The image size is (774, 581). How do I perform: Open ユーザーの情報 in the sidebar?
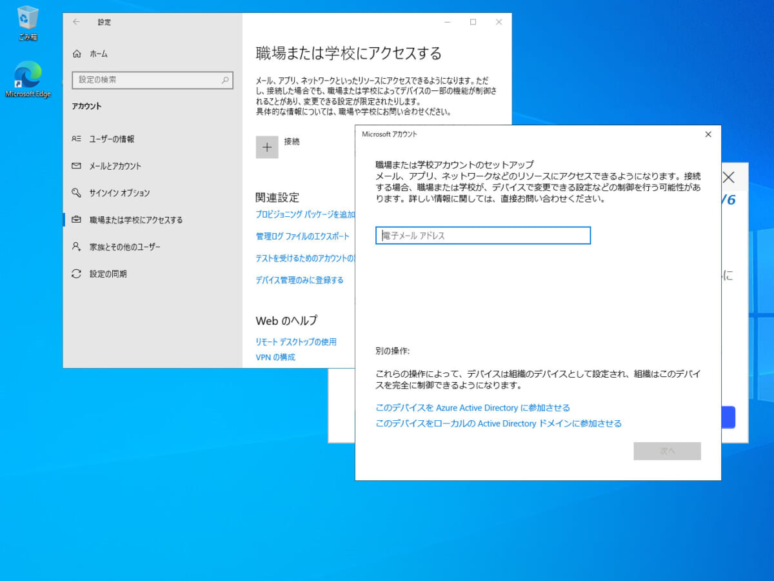[111, 139]
